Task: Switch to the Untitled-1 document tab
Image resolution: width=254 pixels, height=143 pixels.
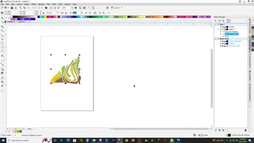Action: (11, 21)
